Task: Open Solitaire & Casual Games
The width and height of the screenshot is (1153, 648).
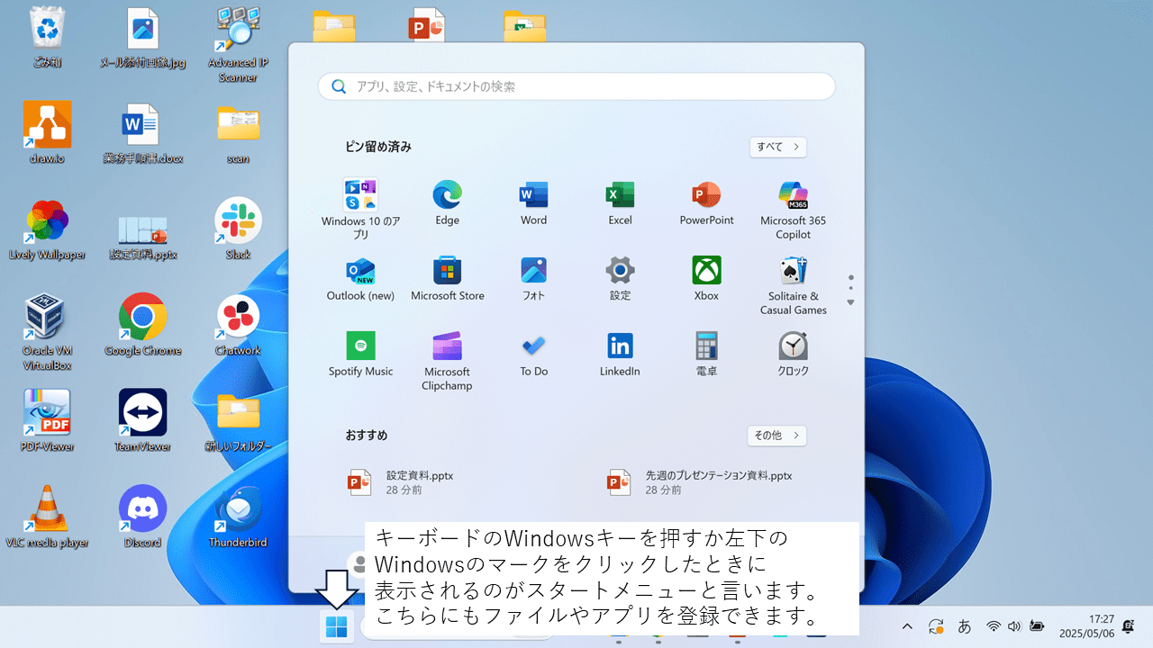Action: [793, 284]
